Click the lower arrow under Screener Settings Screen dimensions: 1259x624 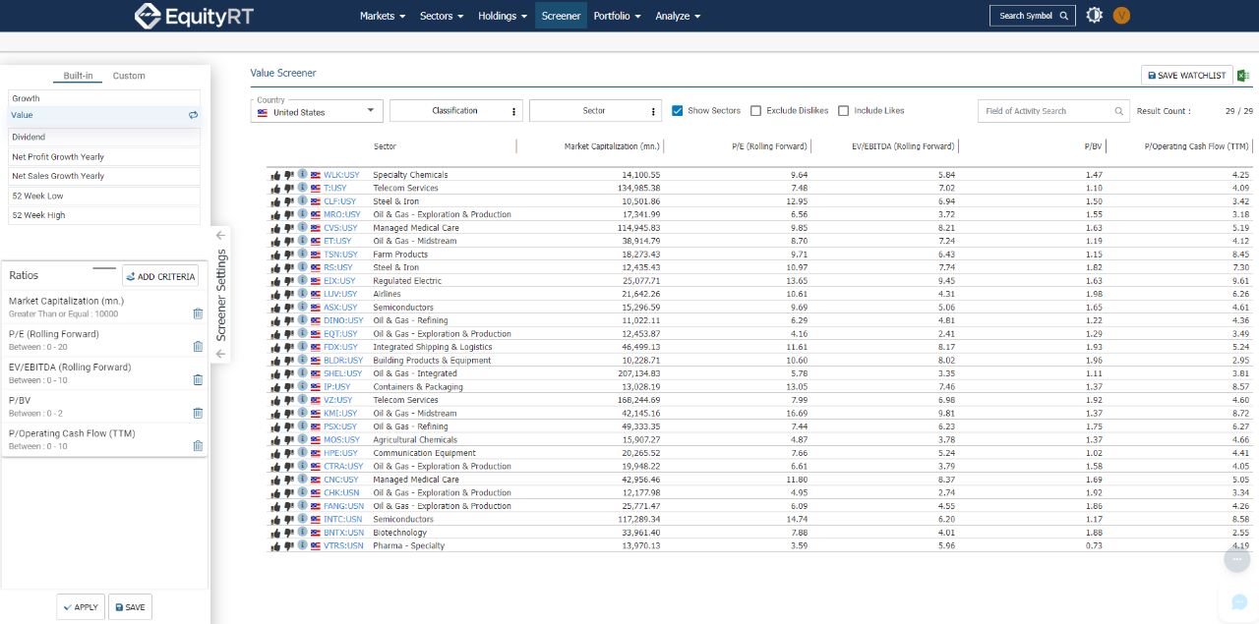click(220, 354)
